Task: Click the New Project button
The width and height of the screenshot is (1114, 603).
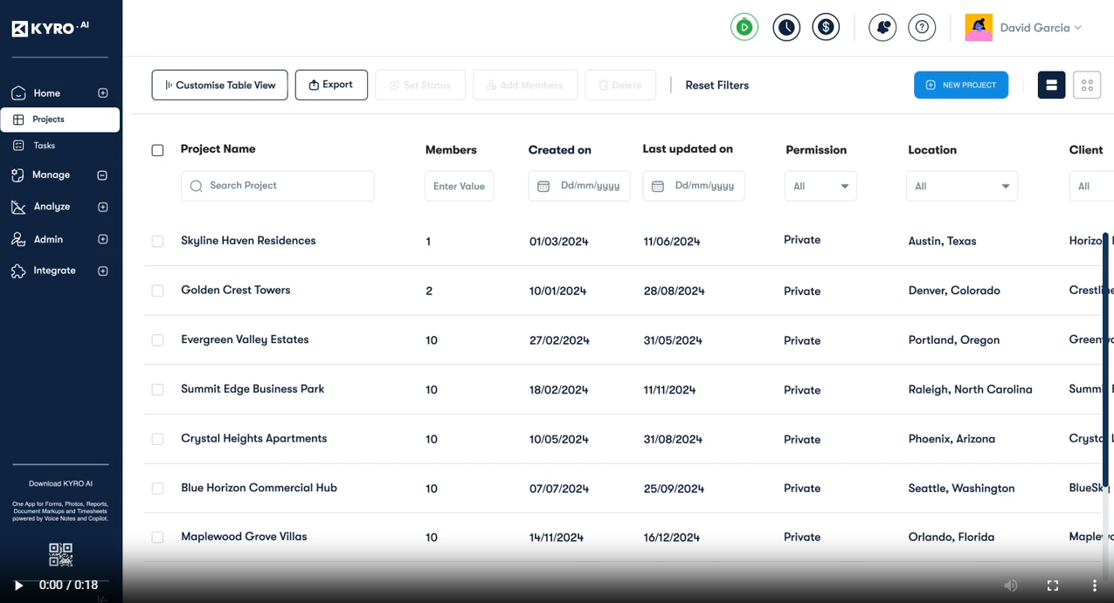Action: [x=961, y=85]
